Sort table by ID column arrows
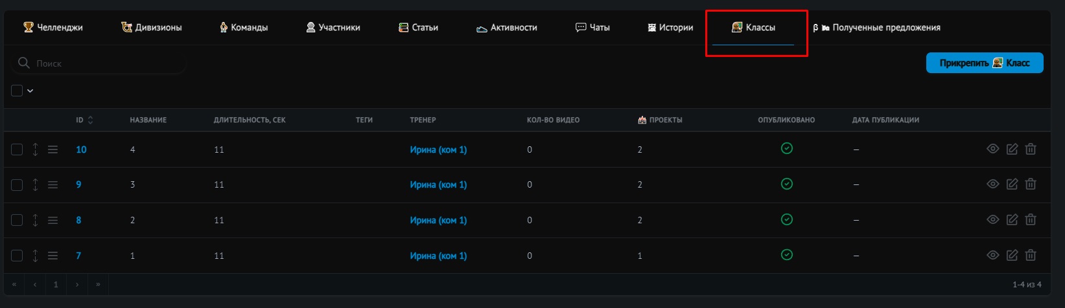1065x308 pixels. [90, 120]
